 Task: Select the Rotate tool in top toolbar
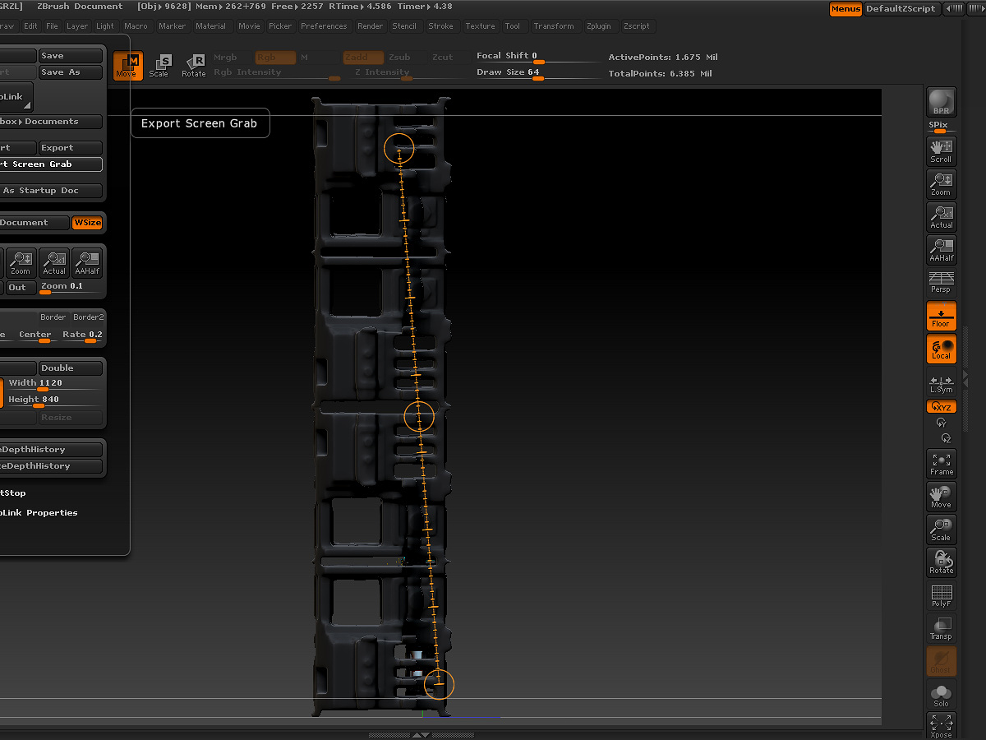point(194,66)
